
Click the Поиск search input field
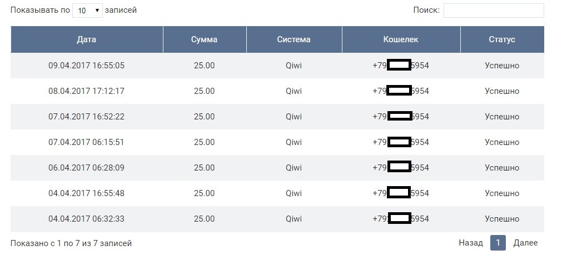[x=493, y=11]
